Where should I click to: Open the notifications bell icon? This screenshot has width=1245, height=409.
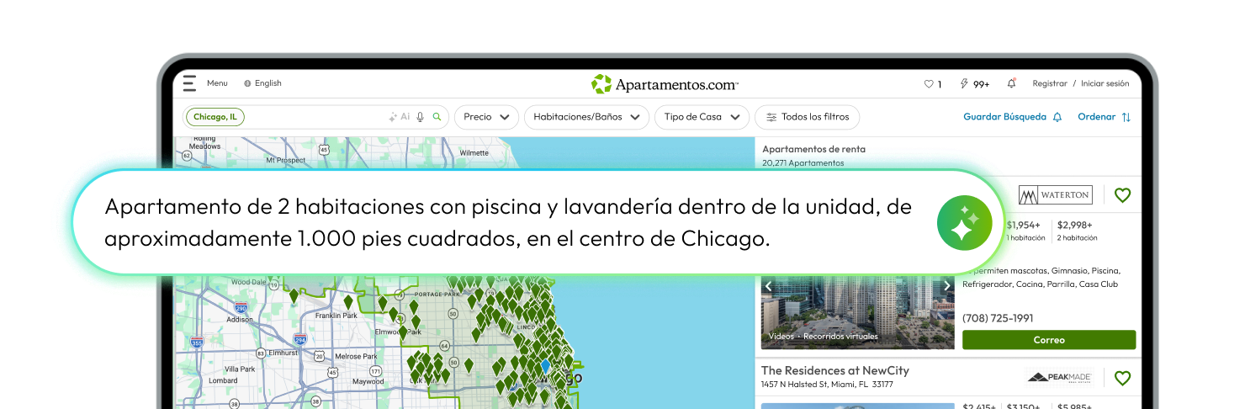point(1011,83)
